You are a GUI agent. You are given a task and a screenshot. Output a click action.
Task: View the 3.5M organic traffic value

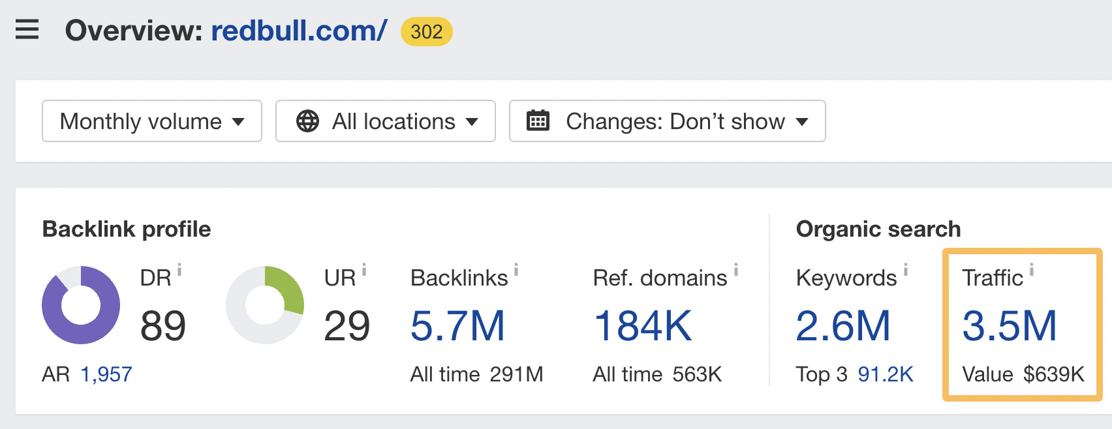1009,326
